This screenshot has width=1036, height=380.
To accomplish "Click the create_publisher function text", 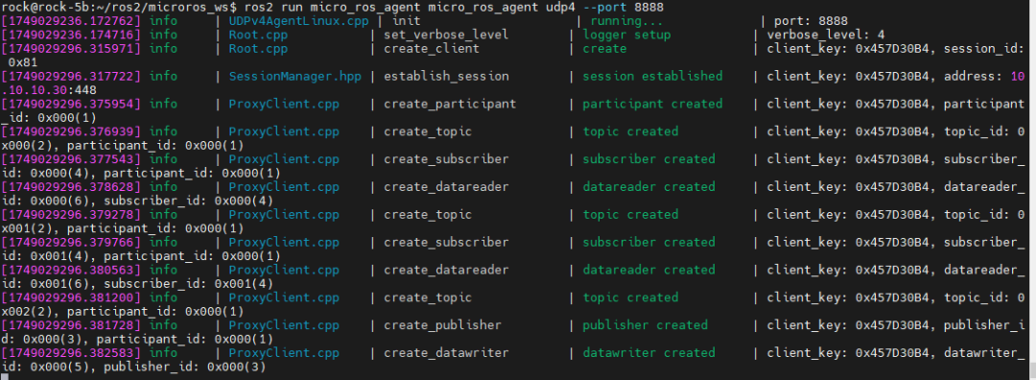I will [442, 325].
